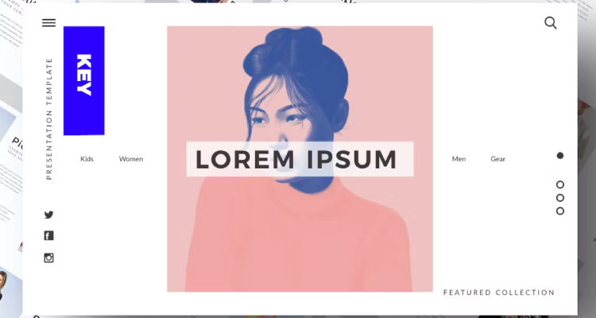This screenshot has height=318, width=596.
Task: Open the hamburger menu icon
Action: click(48, 23)
